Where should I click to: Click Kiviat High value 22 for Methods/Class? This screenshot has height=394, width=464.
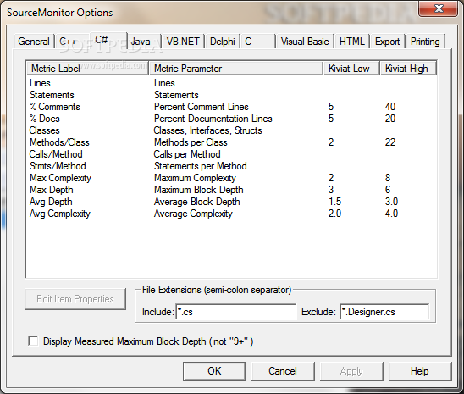click(x=390, y=142)
